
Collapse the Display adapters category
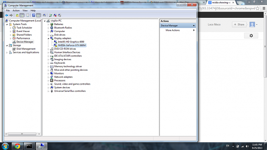pos(48,38)
